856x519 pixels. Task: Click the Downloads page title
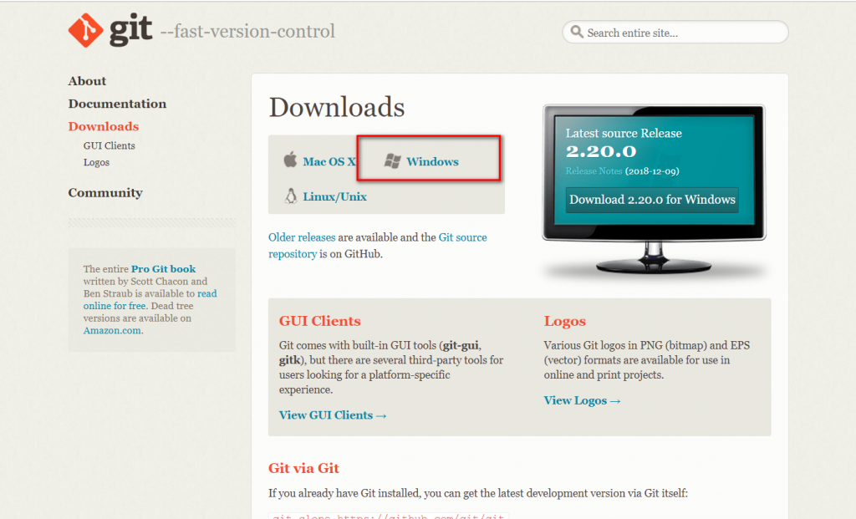(337, 107)
